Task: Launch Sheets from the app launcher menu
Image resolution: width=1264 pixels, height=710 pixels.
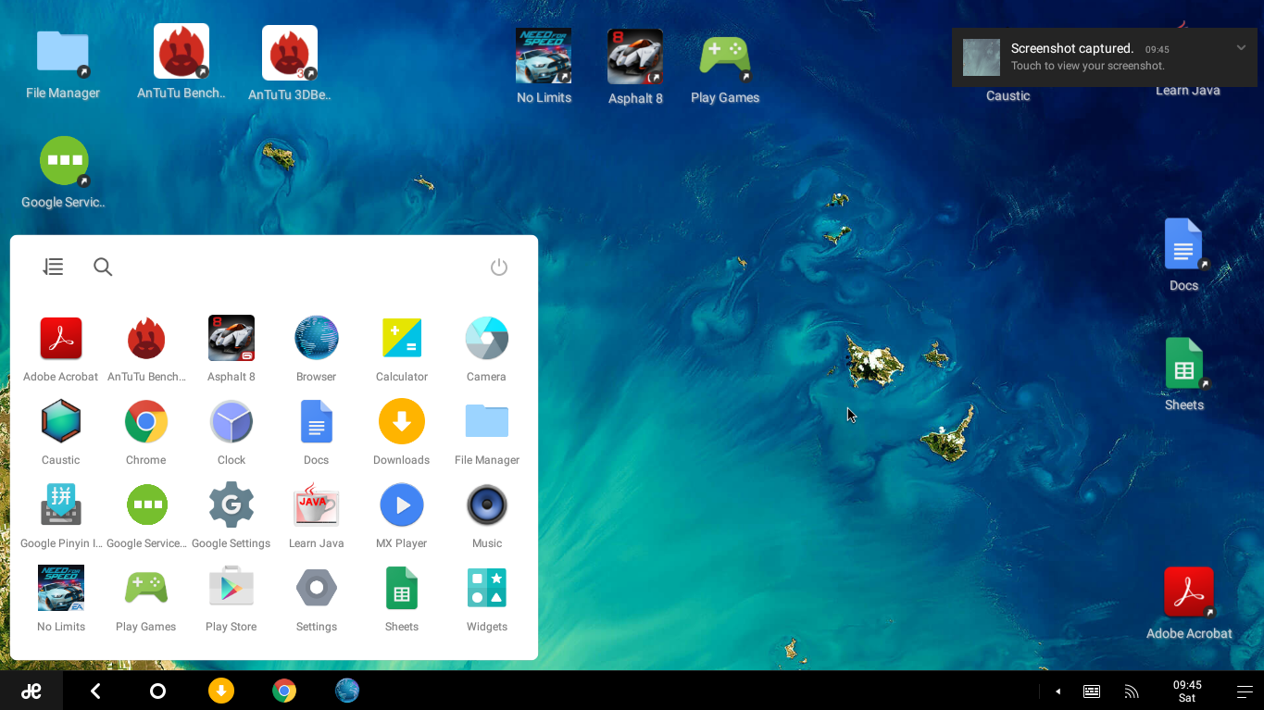Action: 402,589
